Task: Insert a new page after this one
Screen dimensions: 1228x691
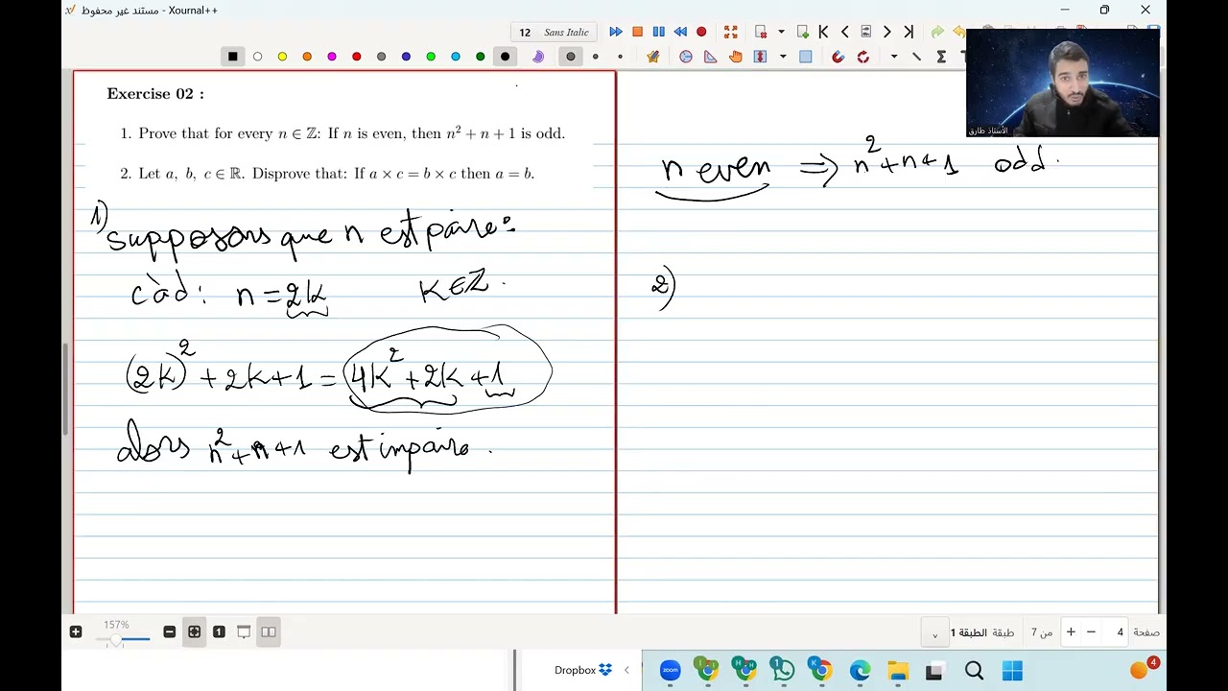Action: click(803, 32)
